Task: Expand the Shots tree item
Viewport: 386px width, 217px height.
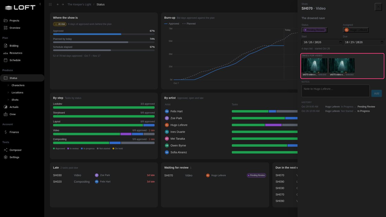Action: (8, 100)
